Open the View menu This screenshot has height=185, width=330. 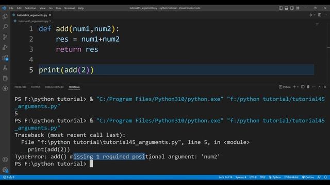(42, 8)
